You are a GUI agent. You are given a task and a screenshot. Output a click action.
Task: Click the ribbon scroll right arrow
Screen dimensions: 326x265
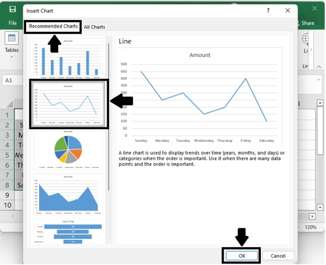click(x=311, y=49)
